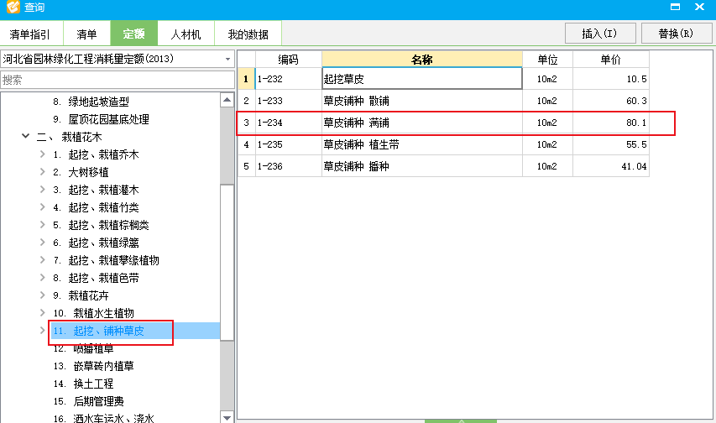This screenshot has width=716, height=423.
Task: Expand the 栽植水生植物 node
Action: click(43, 312)
